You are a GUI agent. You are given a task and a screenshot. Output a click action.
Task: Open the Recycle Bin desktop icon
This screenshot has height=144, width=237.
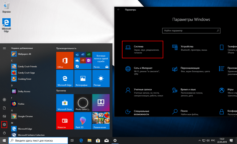click(6, 7)
